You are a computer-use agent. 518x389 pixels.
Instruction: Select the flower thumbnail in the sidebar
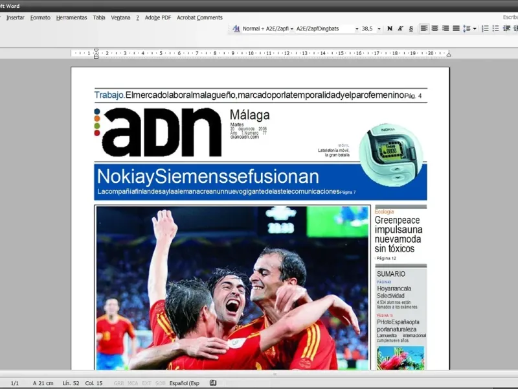pos(400,358)
